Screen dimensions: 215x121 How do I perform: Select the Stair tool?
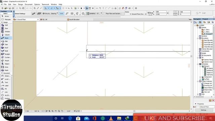pos(6,44)
